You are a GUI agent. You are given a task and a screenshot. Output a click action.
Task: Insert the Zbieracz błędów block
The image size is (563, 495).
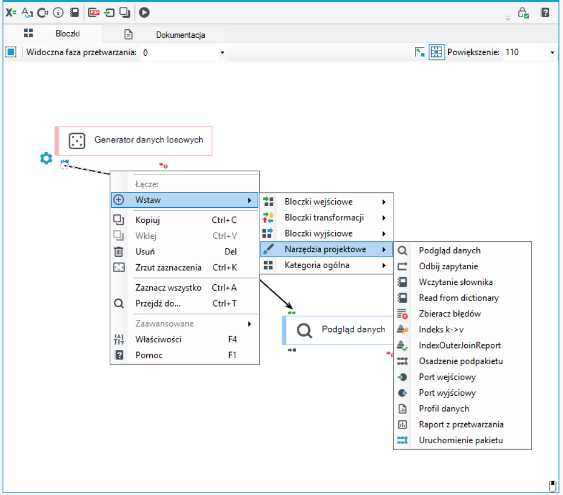click(x=463, y=314)
